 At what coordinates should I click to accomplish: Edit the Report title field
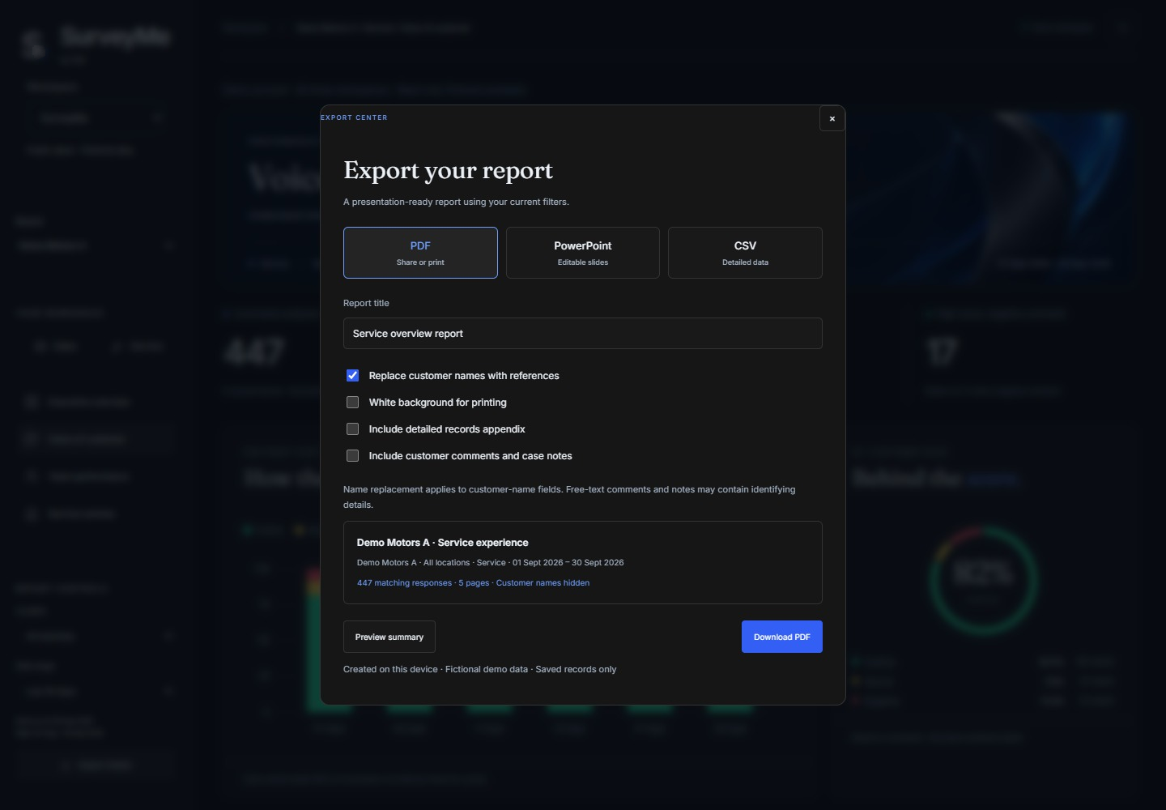click(x=583, y=334)
